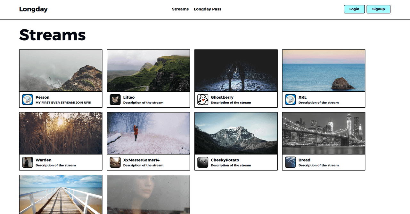Click the CheekyPotato mountain stream preview
Screen dimensions: 410x214
236,133
